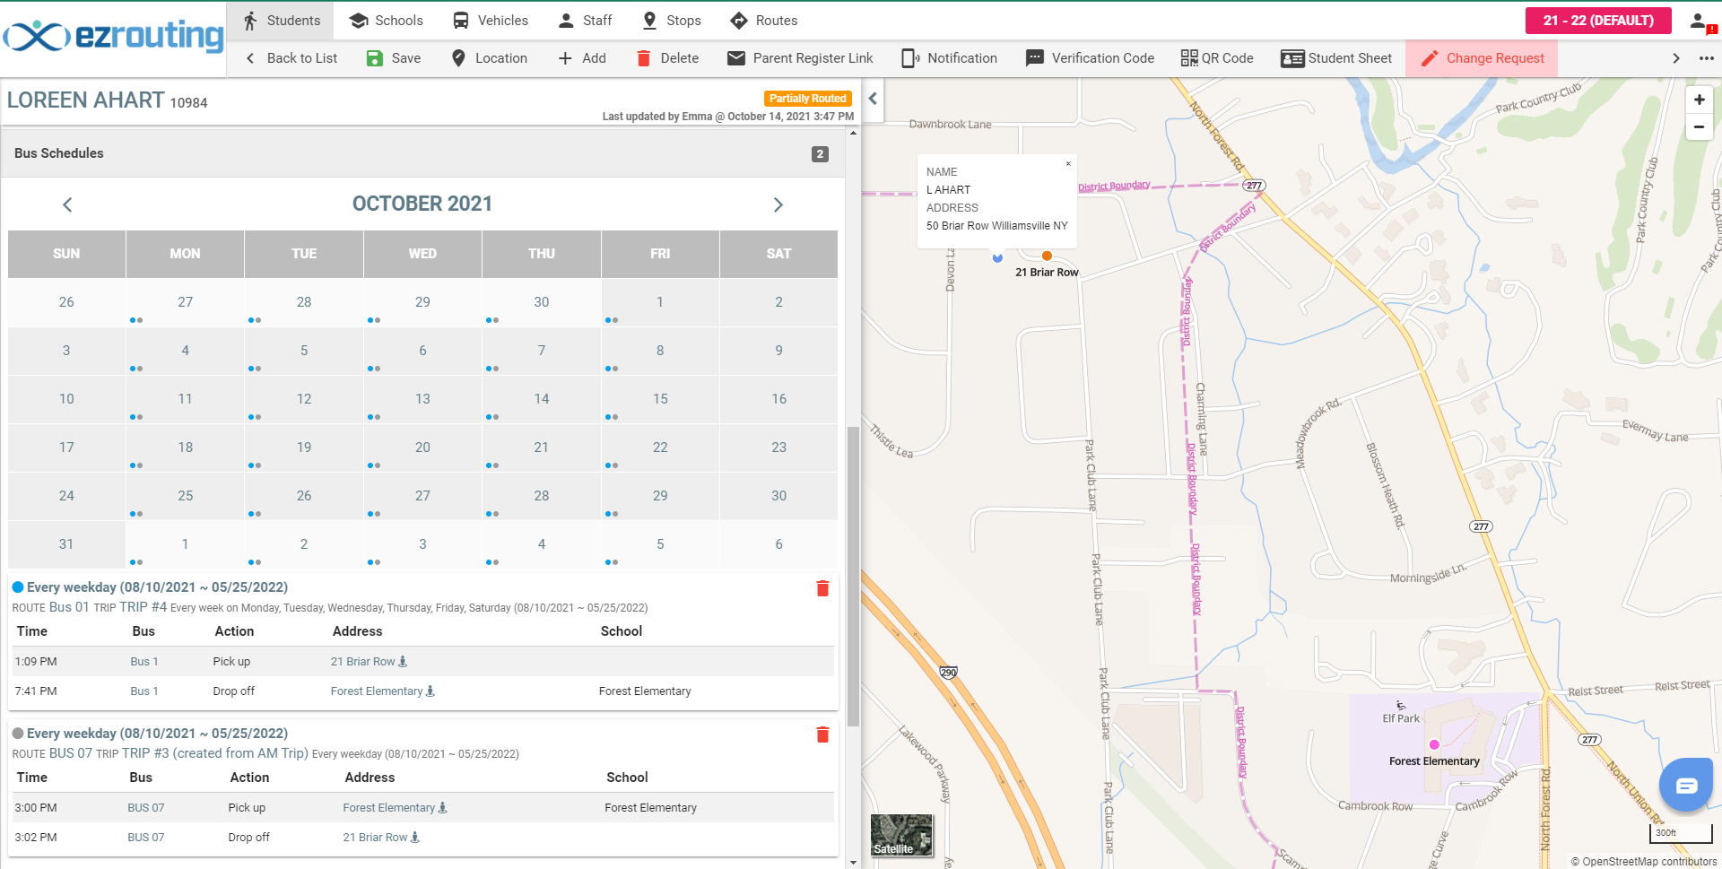Delete the Bus 01 schedule entry
The width and height of the screenshot is (1722, 869).
822,588
